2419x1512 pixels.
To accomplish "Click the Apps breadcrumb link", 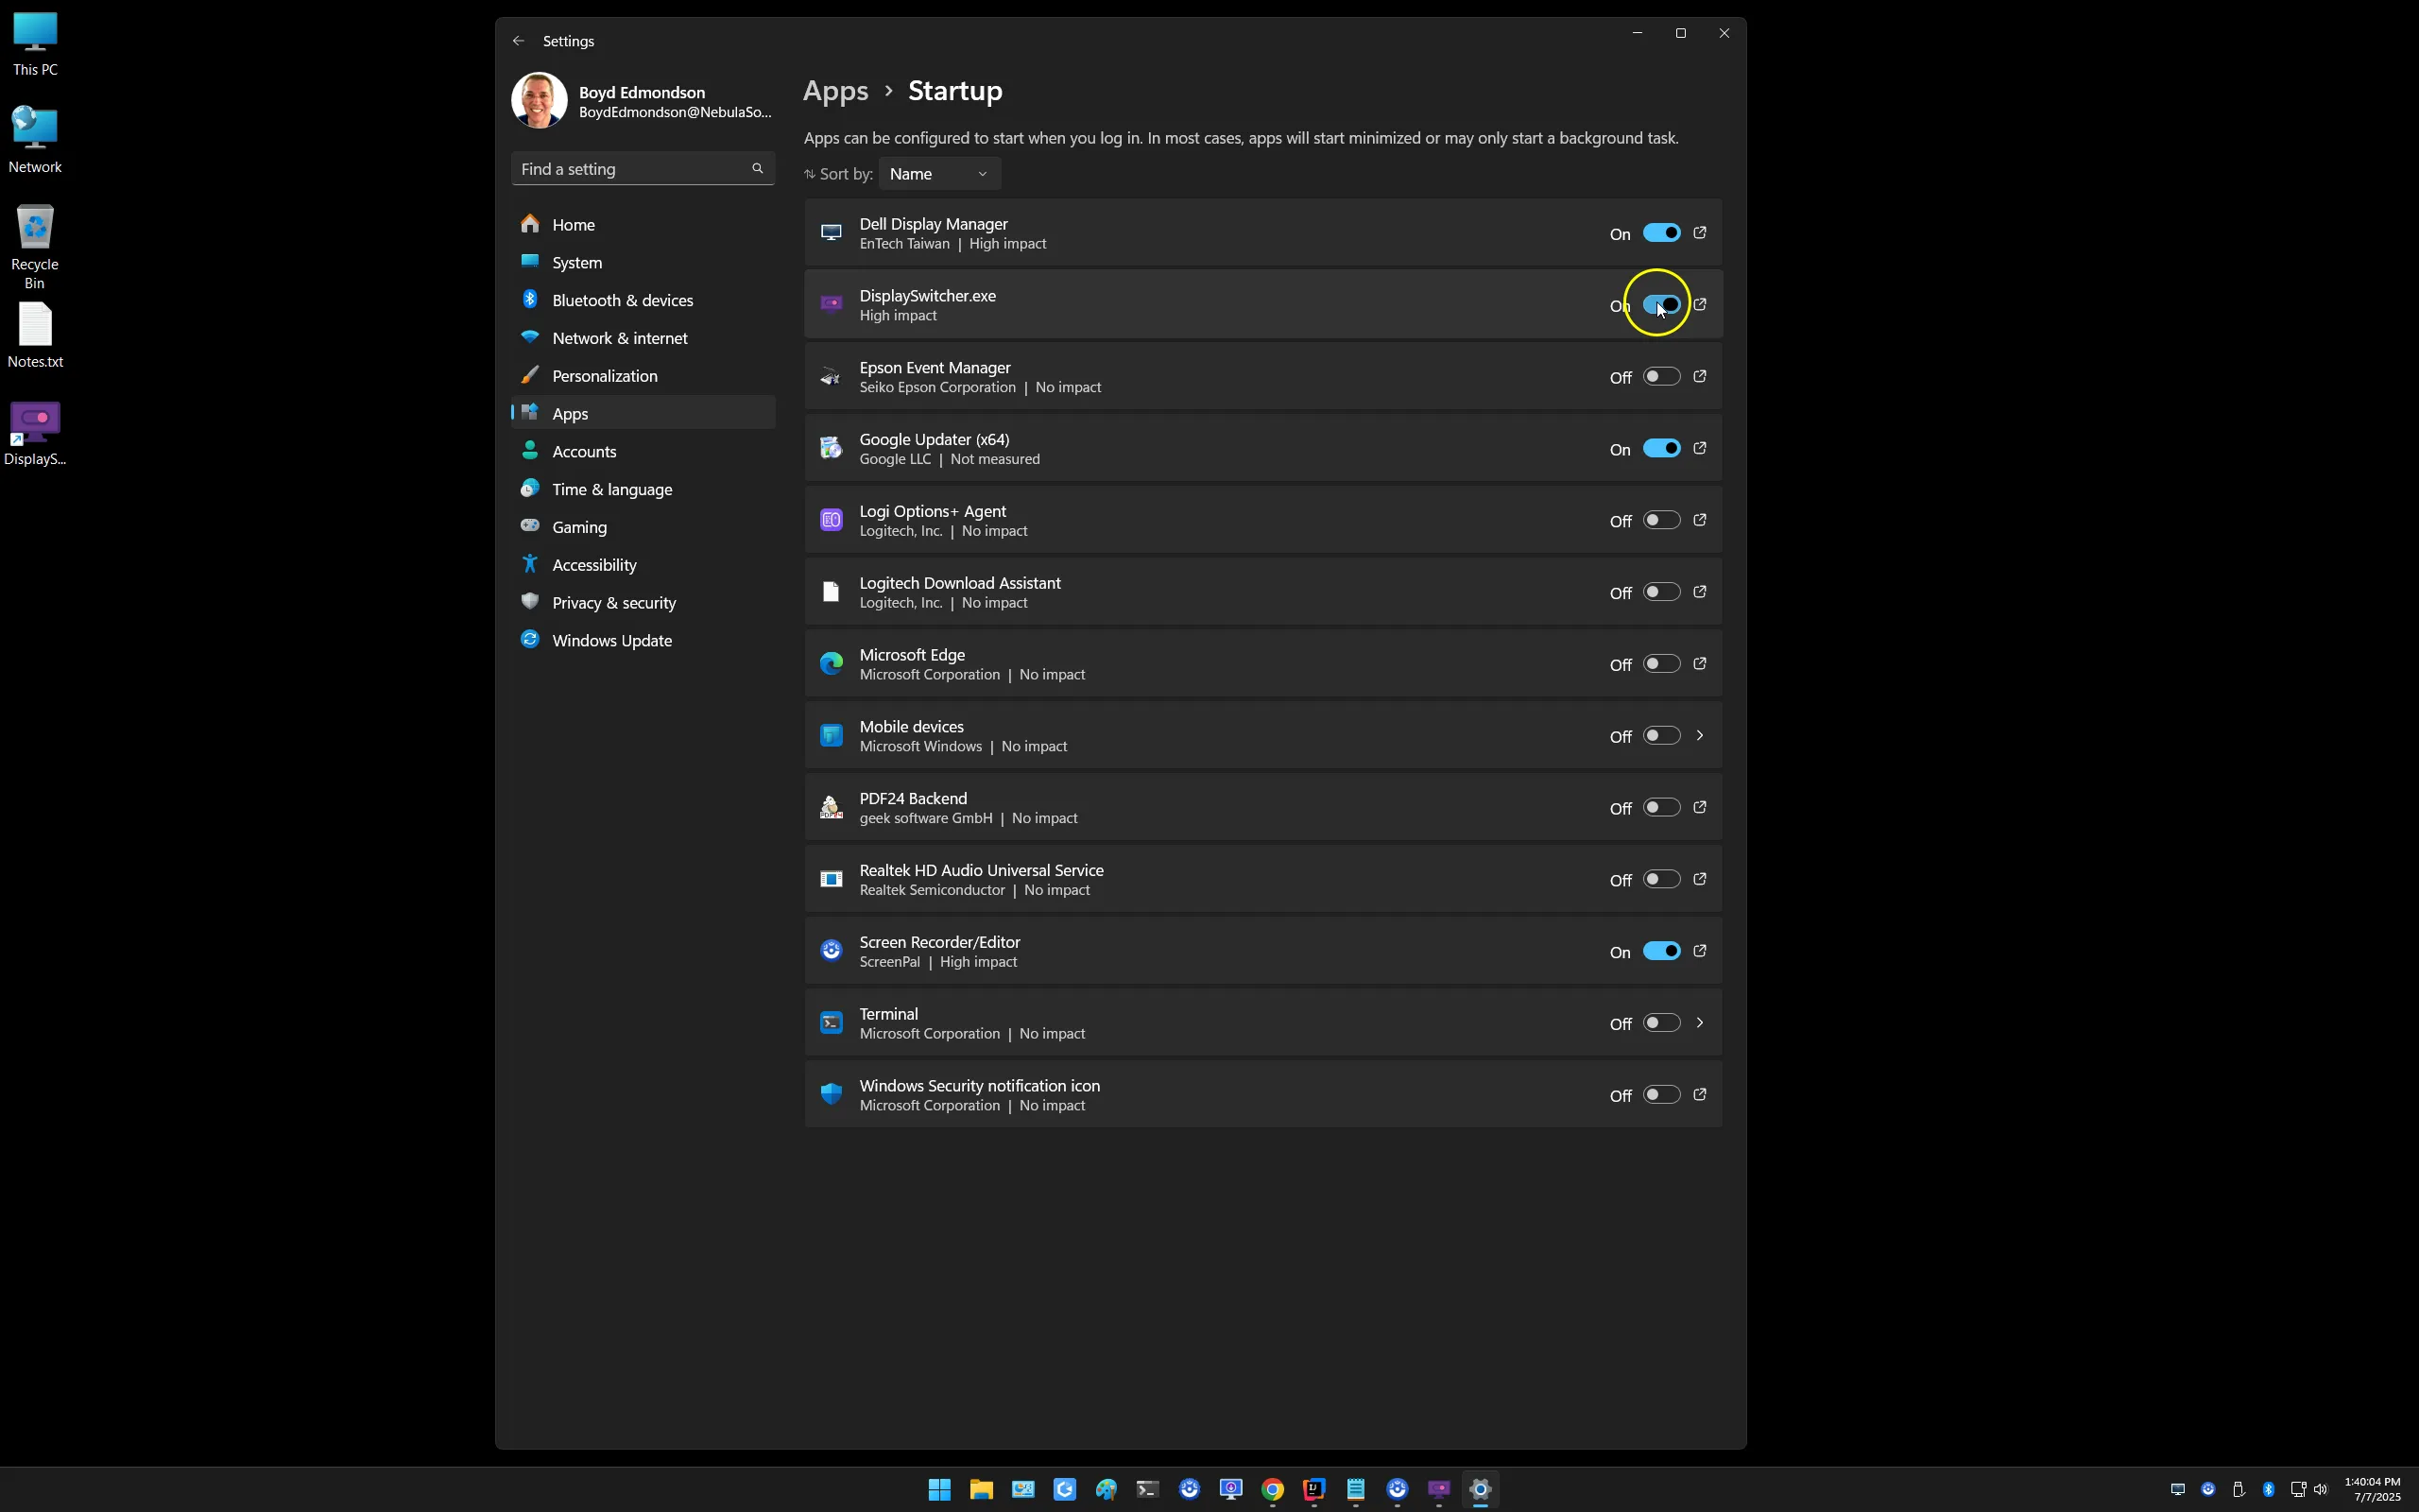I will 835,91.
